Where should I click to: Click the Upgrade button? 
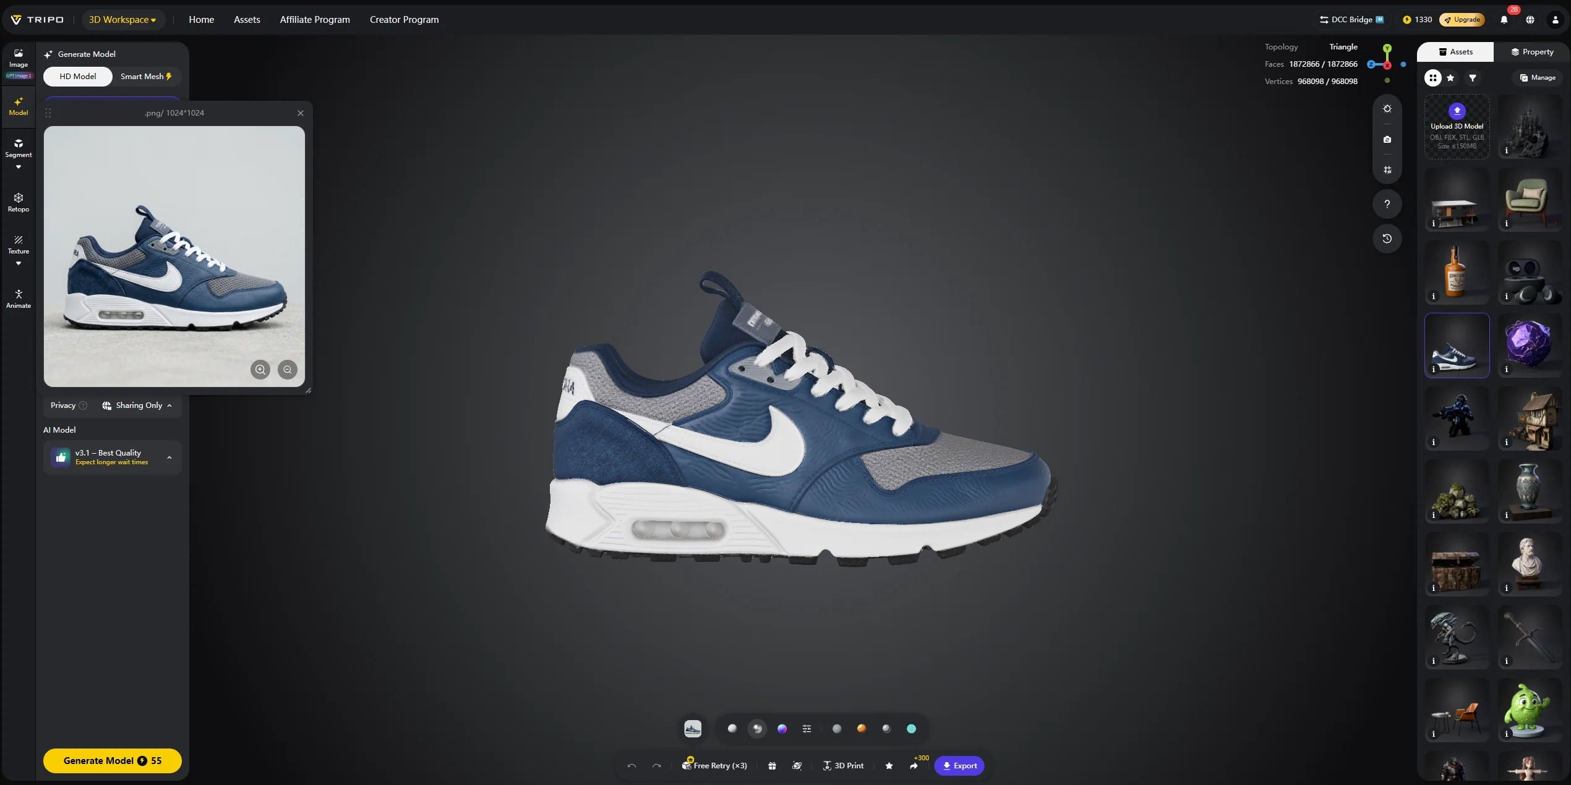1462,20
